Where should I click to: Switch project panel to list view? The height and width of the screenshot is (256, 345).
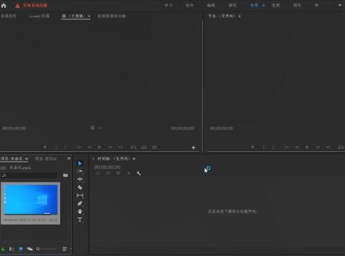pos(12,249)
